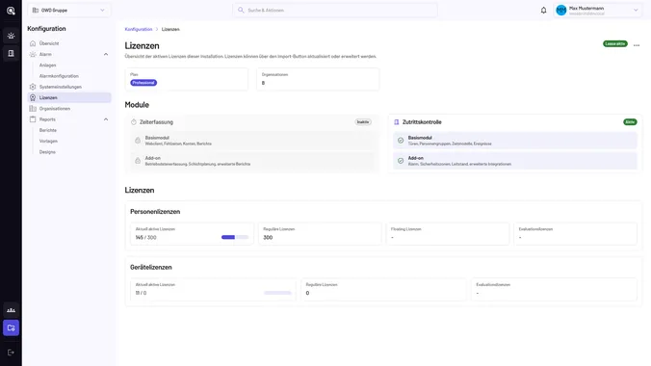Select the folder-settings configuration icon in dark rail

tap(11, 327)
